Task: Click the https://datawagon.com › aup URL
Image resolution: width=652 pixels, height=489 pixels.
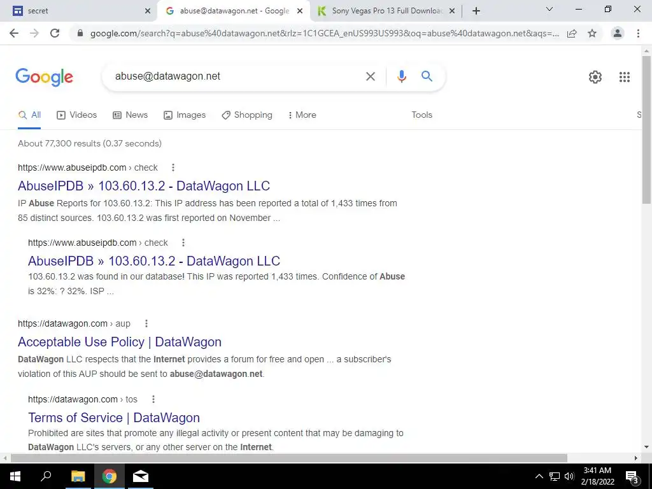Action: 74,323
